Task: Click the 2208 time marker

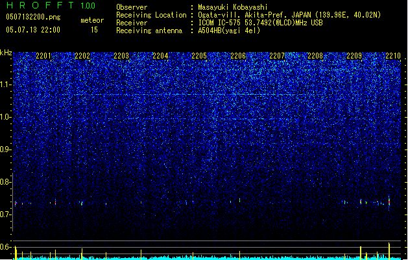Action: click(315, 56)
